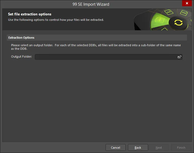This screenshot has height=153, width=194.
Task: Focus the Output Folder input field
Action: [108, 57]
